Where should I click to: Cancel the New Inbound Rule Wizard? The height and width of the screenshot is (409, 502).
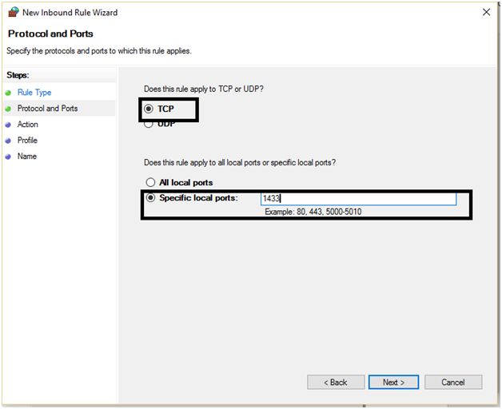(453, 383)
